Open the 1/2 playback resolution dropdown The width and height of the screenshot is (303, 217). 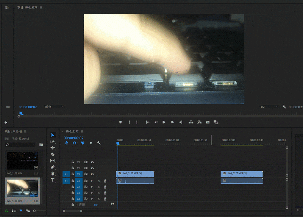point(269,107)
